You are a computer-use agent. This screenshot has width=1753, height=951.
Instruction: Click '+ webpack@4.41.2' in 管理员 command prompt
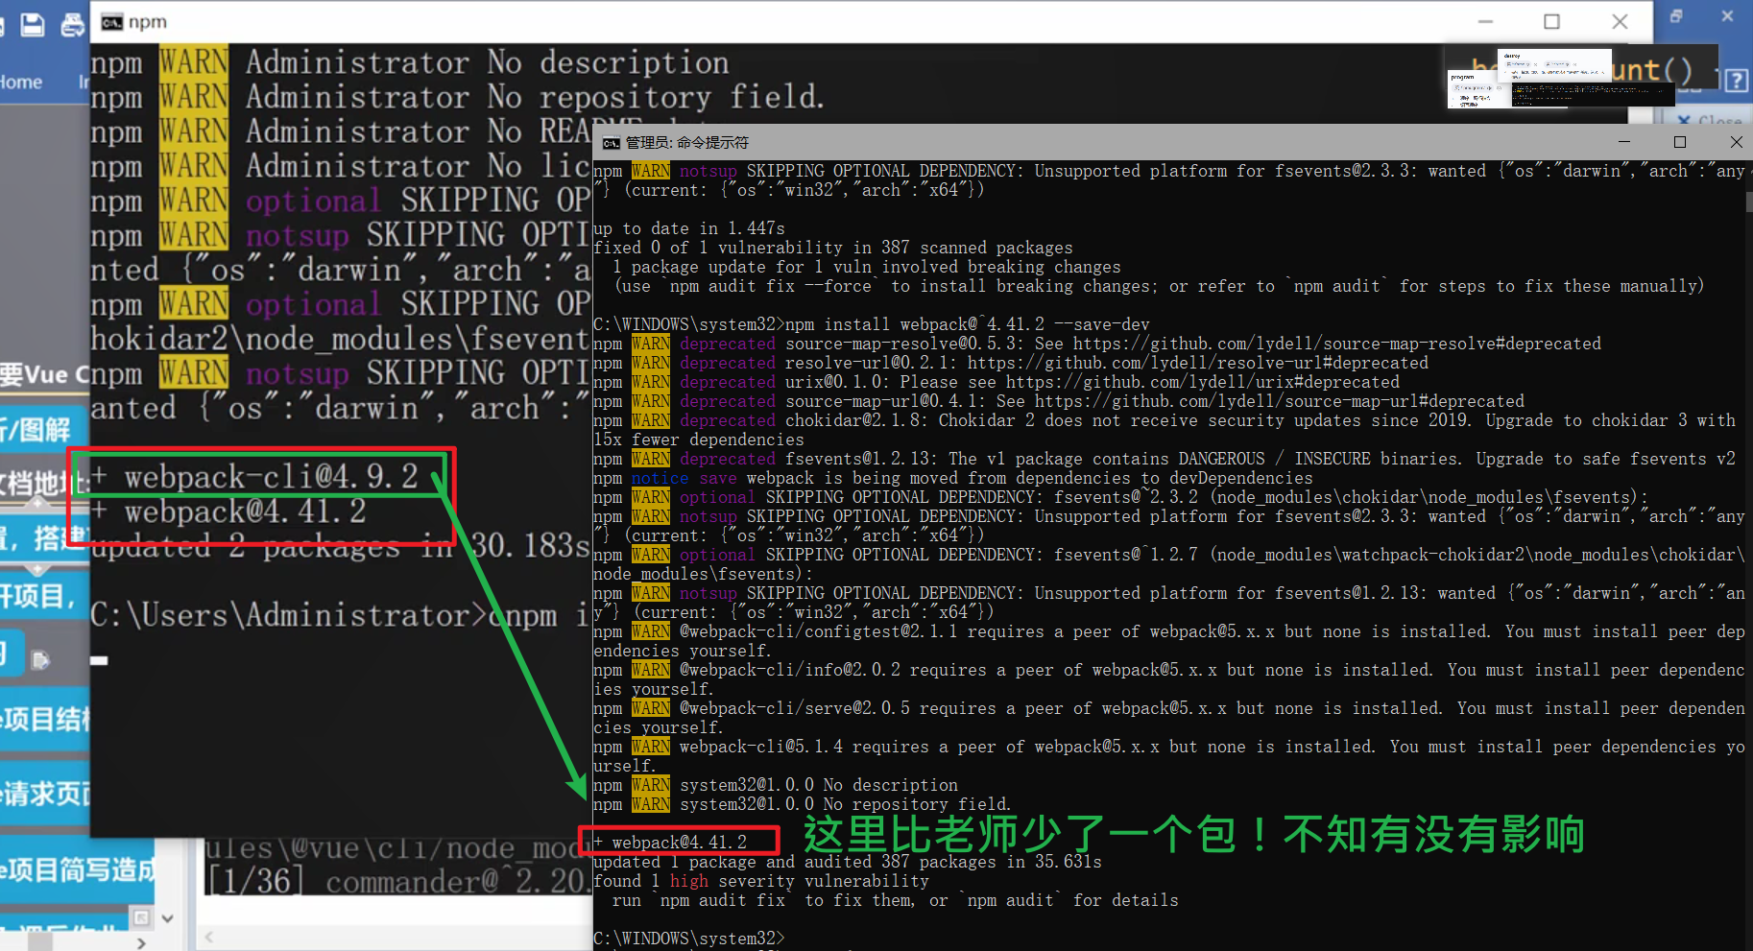coord(670,843)
